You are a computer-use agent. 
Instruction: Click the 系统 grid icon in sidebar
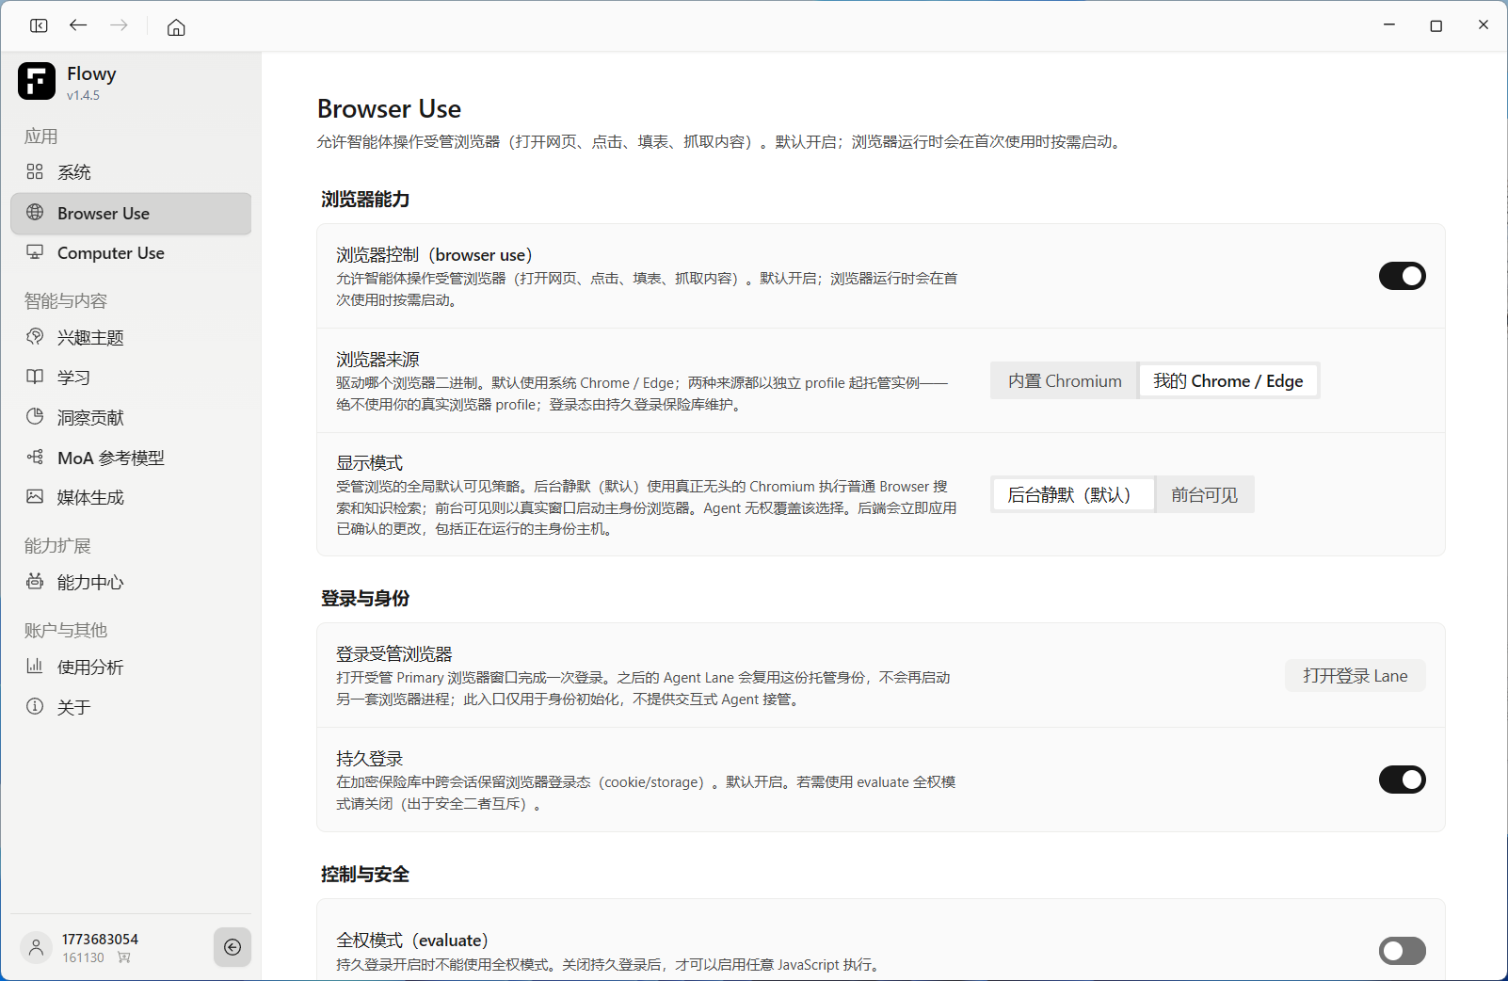(x=35, y=171)
